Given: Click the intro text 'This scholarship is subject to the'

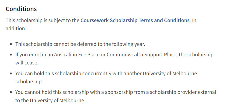Looking at the screenshot, I should (x=43, y=20).
